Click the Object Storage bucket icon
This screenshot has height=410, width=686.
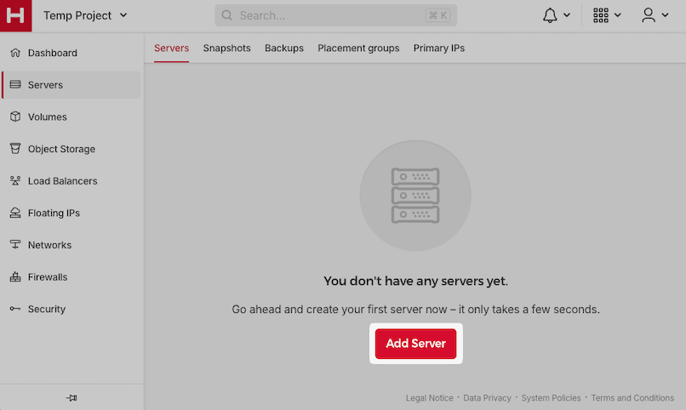click(x=15, y=149)
